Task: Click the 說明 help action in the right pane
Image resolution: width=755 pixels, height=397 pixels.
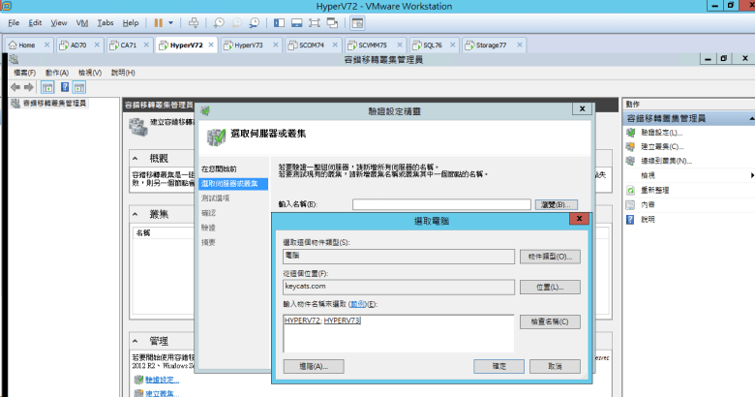Action: [x=648, y=219]
